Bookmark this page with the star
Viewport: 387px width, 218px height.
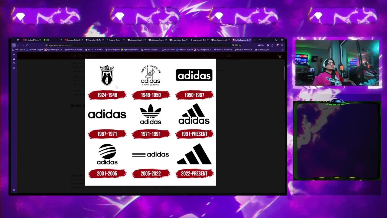click(x=240, y=45)
